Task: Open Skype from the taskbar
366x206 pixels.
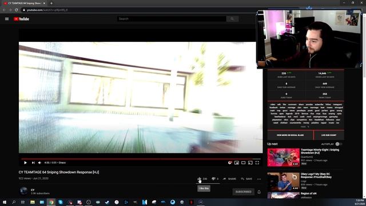Action: [x=61, y=202]
